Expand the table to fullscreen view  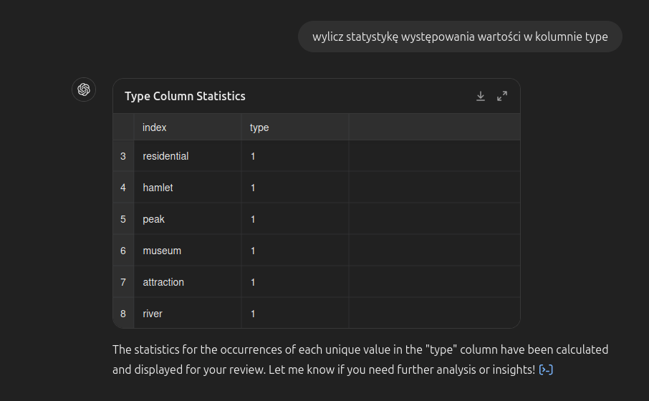tap(502, 97)
